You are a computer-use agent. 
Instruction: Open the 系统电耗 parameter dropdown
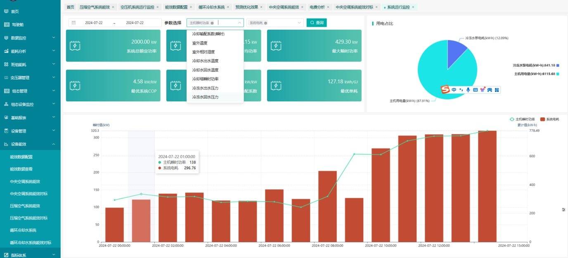pos(275,23)
